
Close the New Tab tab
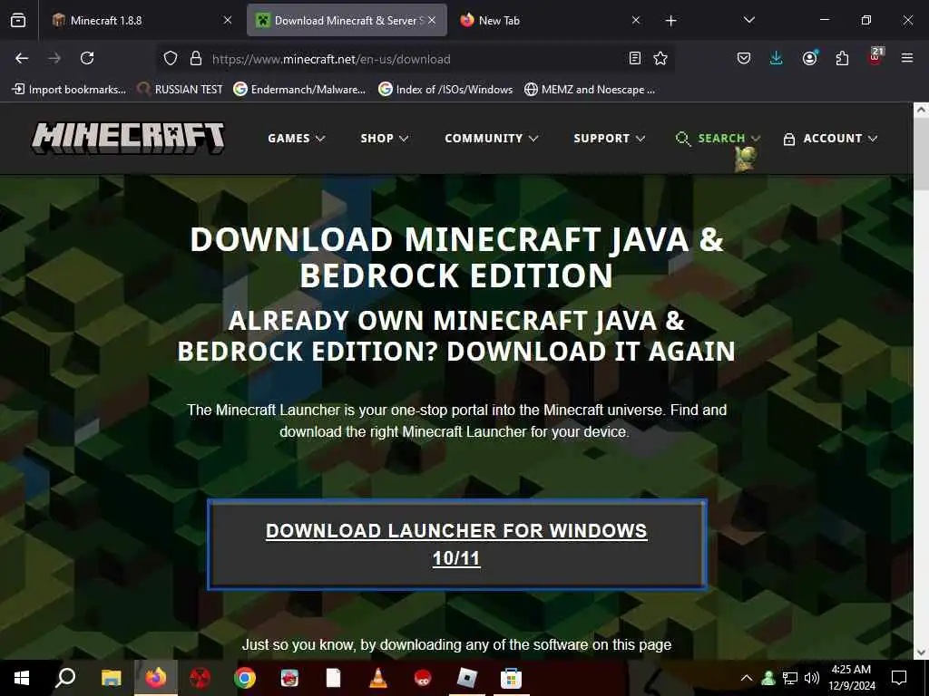pyautogui.click(x=636, y=20)
